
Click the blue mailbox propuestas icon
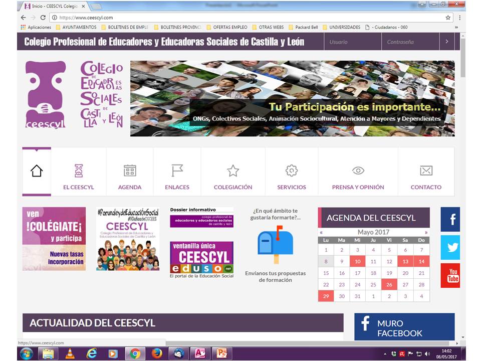click(276, 244)
